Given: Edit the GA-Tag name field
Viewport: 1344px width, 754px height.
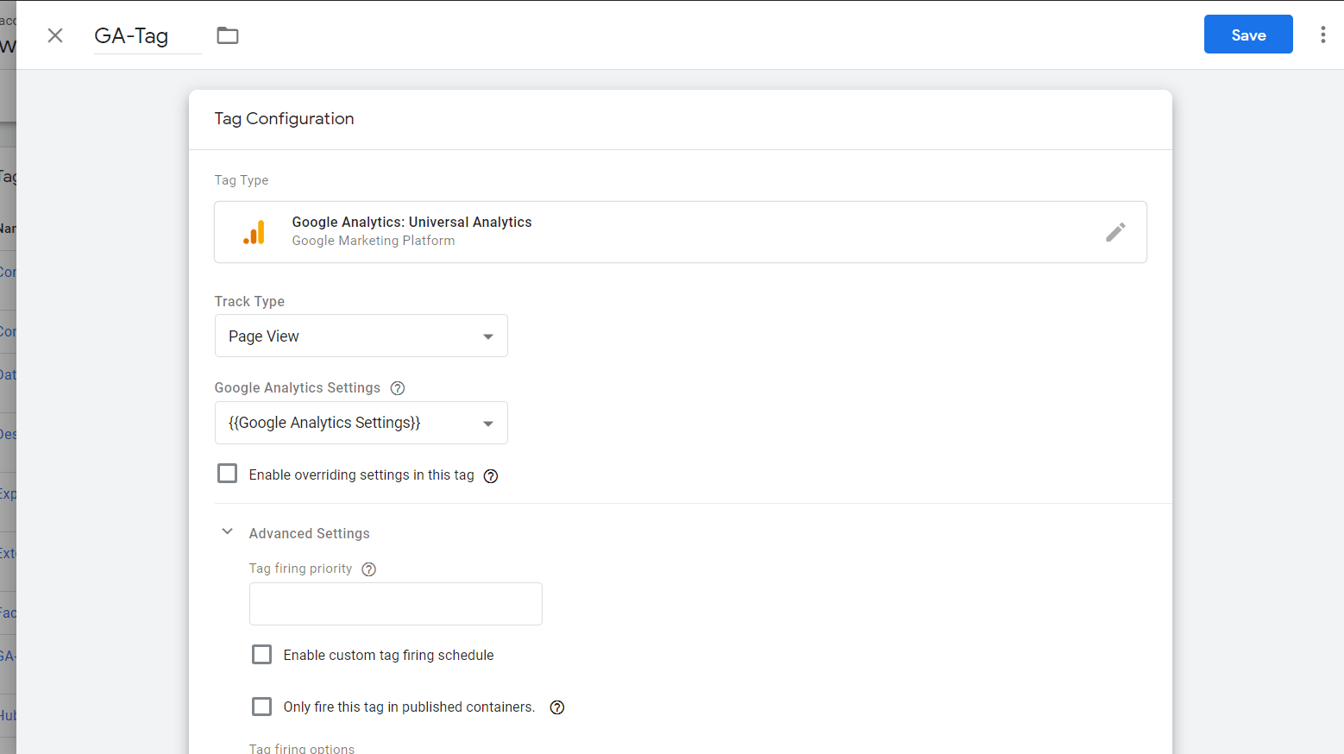Looking at the screenshot, I should click(x=148, y=36).
